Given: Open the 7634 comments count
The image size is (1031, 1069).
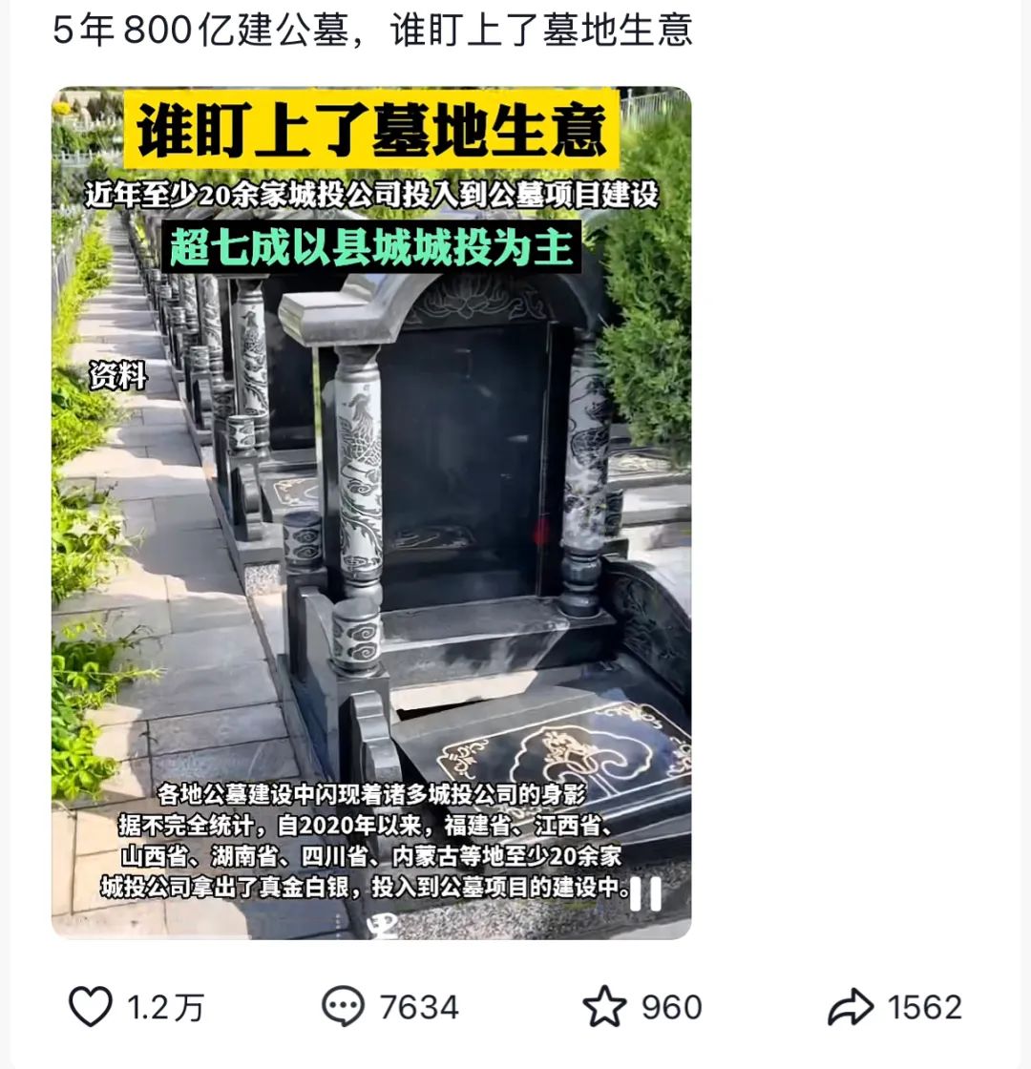Looking at the screenshot, I should click(x=419, y=1007).
